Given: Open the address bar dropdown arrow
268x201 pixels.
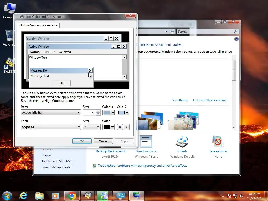Looking at the screenshot, I should pyautogui.click(x=166, y=31).
